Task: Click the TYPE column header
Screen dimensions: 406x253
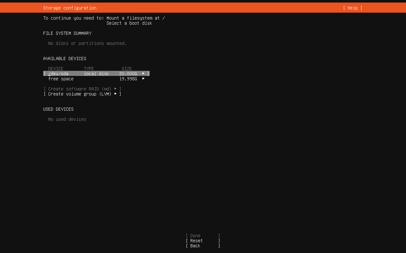Action: tap(89, 69)
